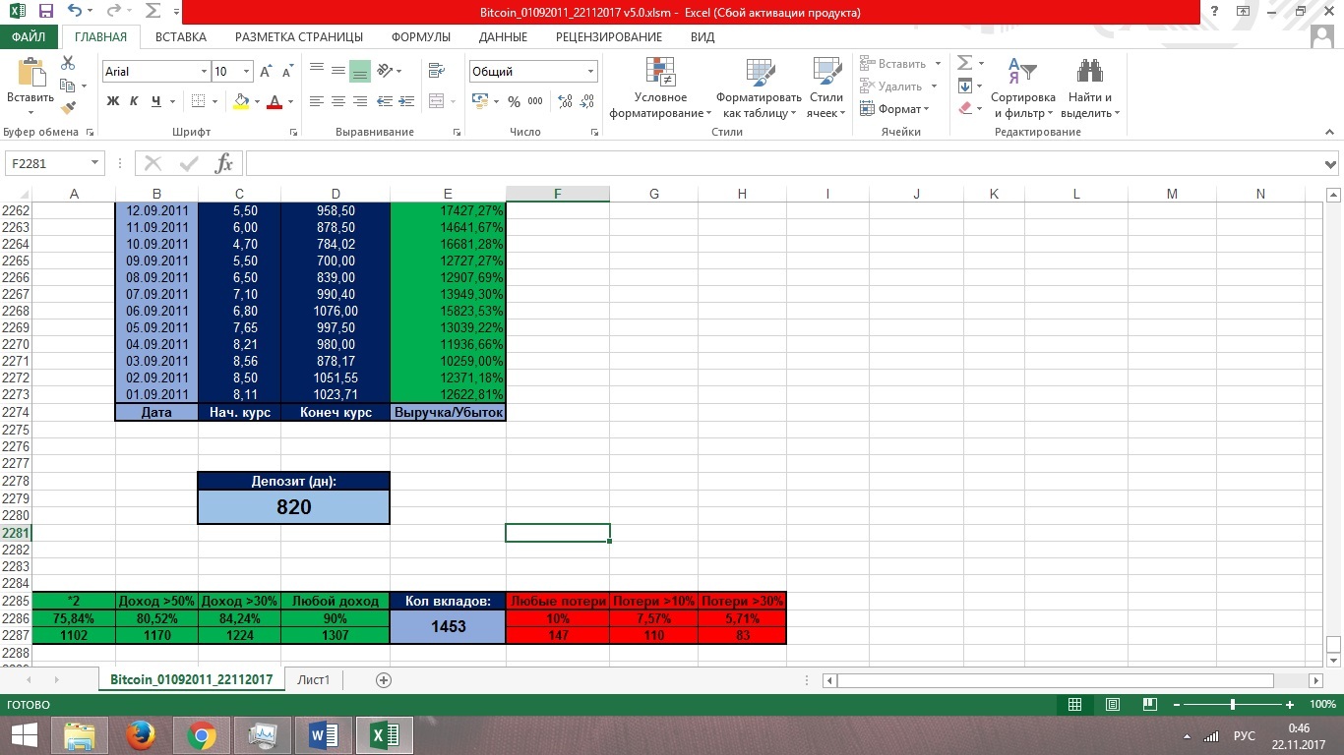Viewport: 1344px width, 755px height.
Task: Click the zoom slider handle
Action: pyautogui.click(x=1233, y=705)
